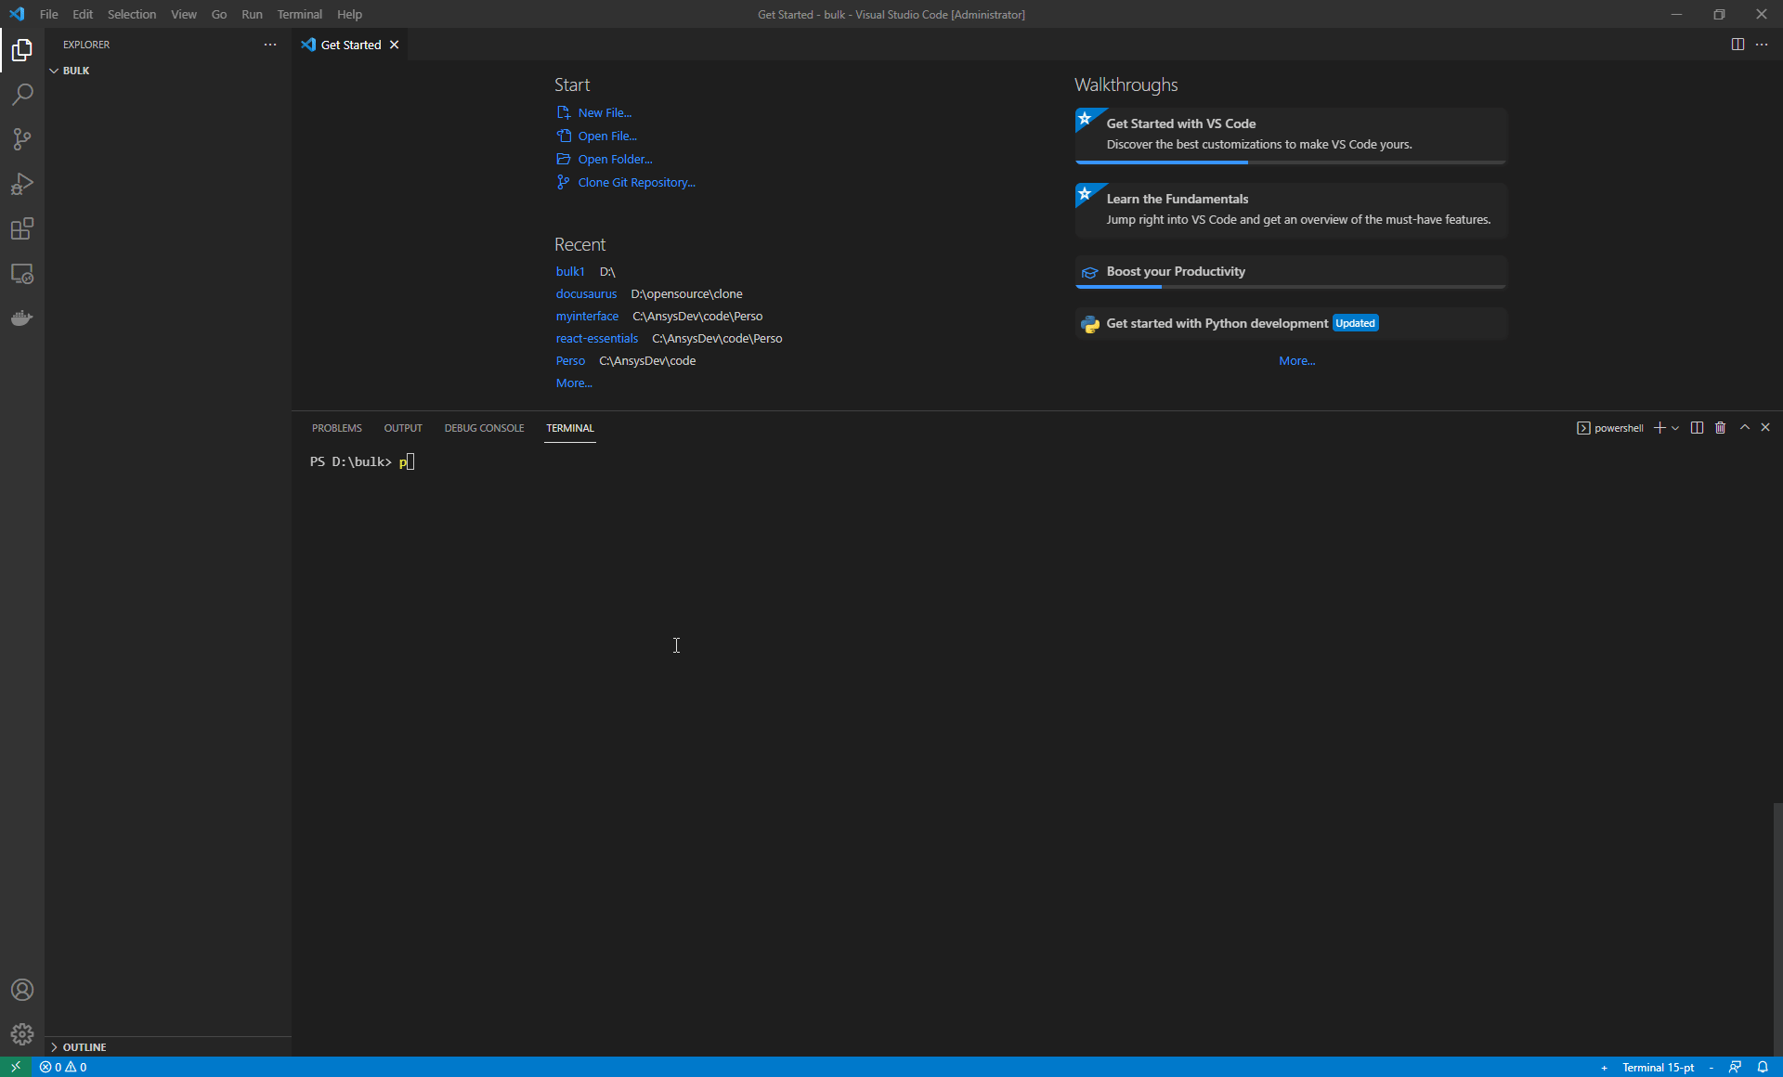Screen dimensions: 1783x1077
Task: Open errors and warnings status indicator
Action: pyautogui.click(x=63, y=1068)
